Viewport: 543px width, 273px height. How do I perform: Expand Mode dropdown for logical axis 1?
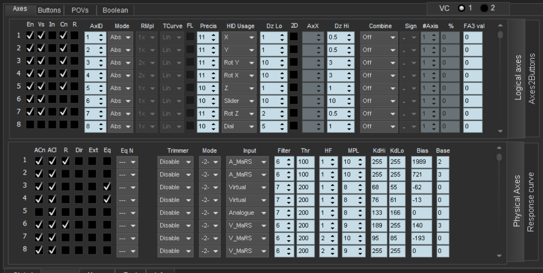(x=120, y=38)
